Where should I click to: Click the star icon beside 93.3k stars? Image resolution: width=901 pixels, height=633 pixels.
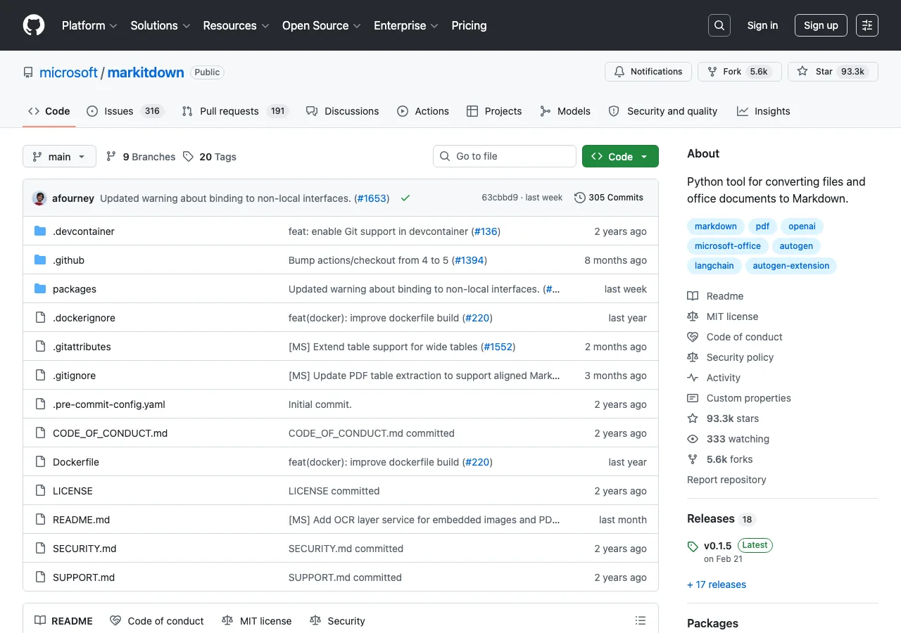[x=693, y=418]
